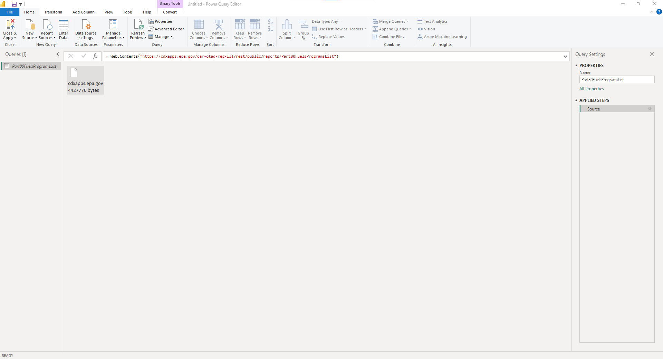Collapse the PROPERTIES section
663x359 pixels.
(576, 65)
